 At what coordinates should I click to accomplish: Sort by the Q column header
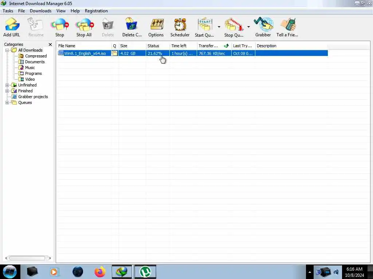(115, 46)
